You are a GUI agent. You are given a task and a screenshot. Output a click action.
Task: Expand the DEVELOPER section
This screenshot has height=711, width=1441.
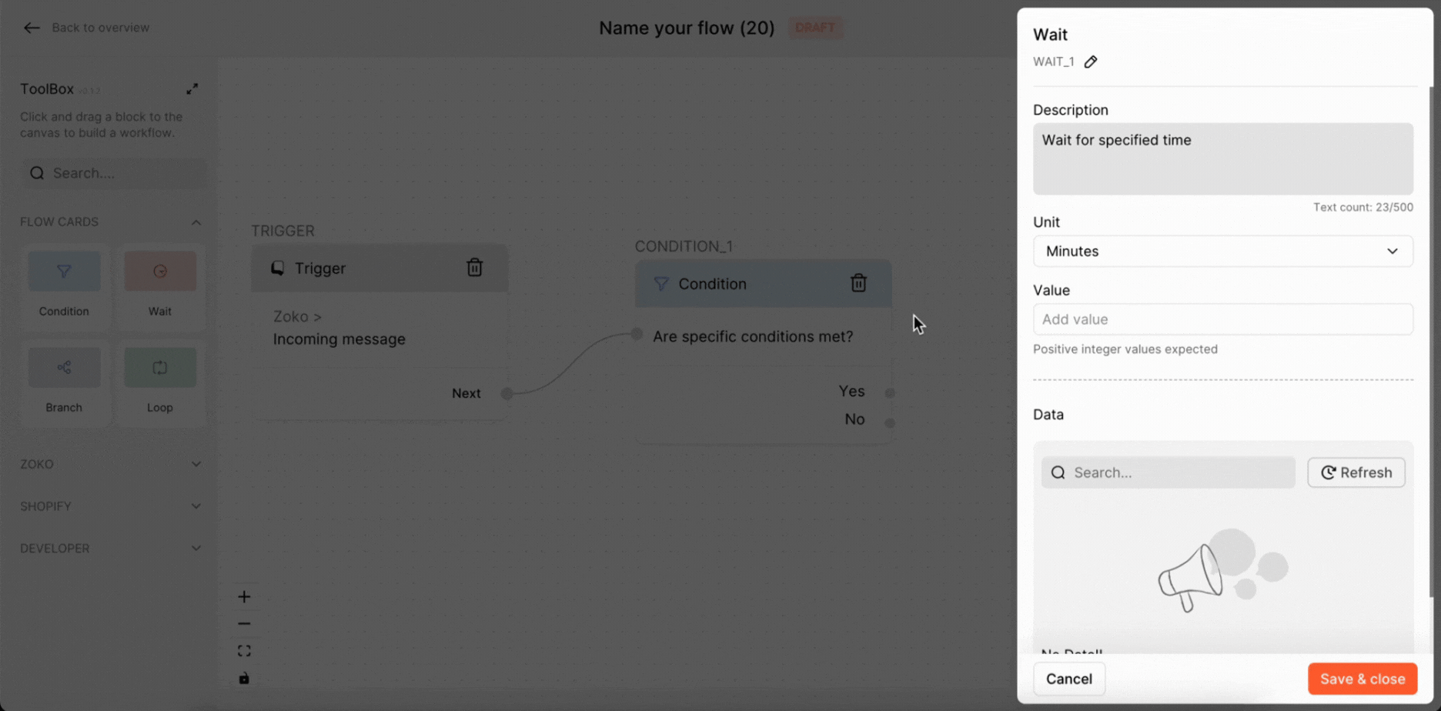pyautogui.click(x=196, y=549)
